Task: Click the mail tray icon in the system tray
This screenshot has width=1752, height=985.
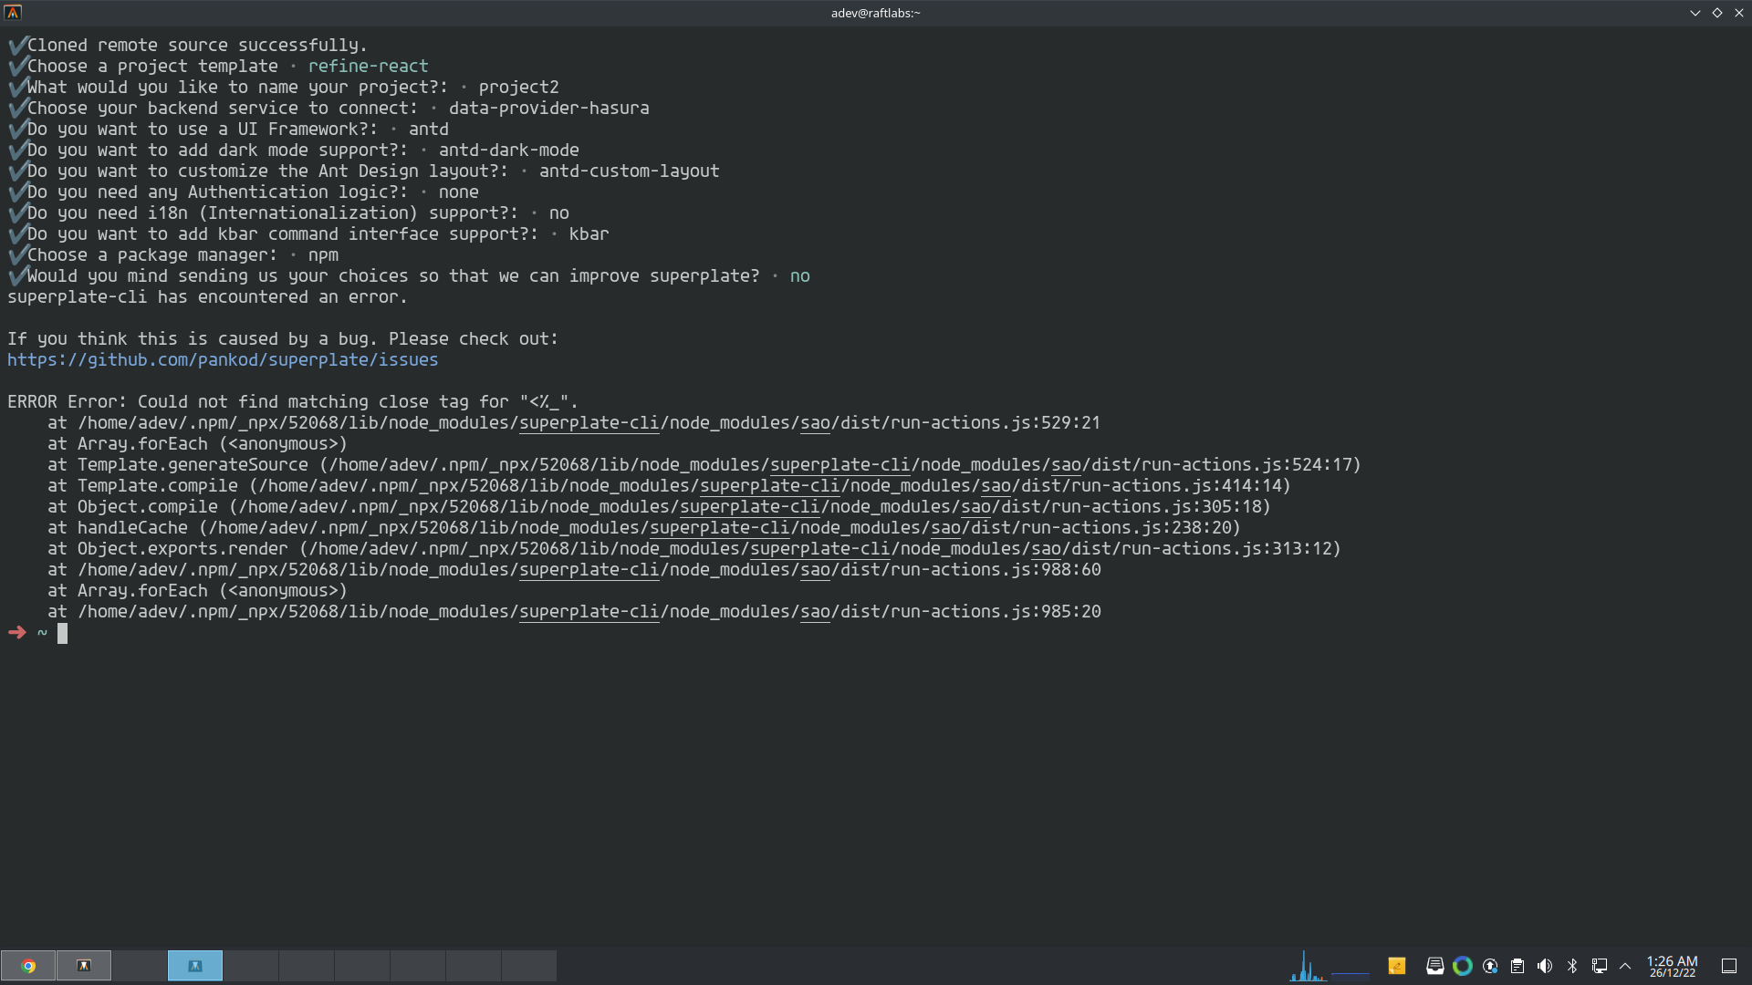Action: point(1435,965)
